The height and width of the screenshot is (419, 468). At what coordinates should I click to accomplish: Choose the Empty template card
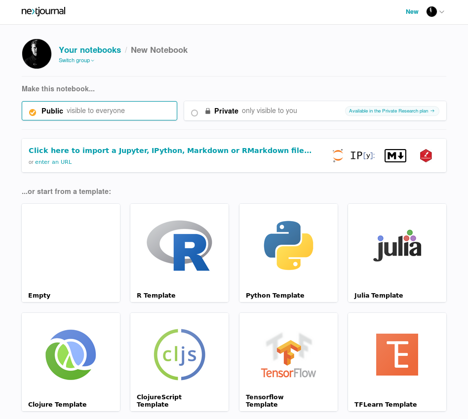[71, 253]
